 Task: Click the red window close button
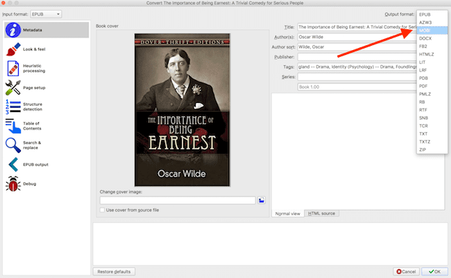[3, 3]
